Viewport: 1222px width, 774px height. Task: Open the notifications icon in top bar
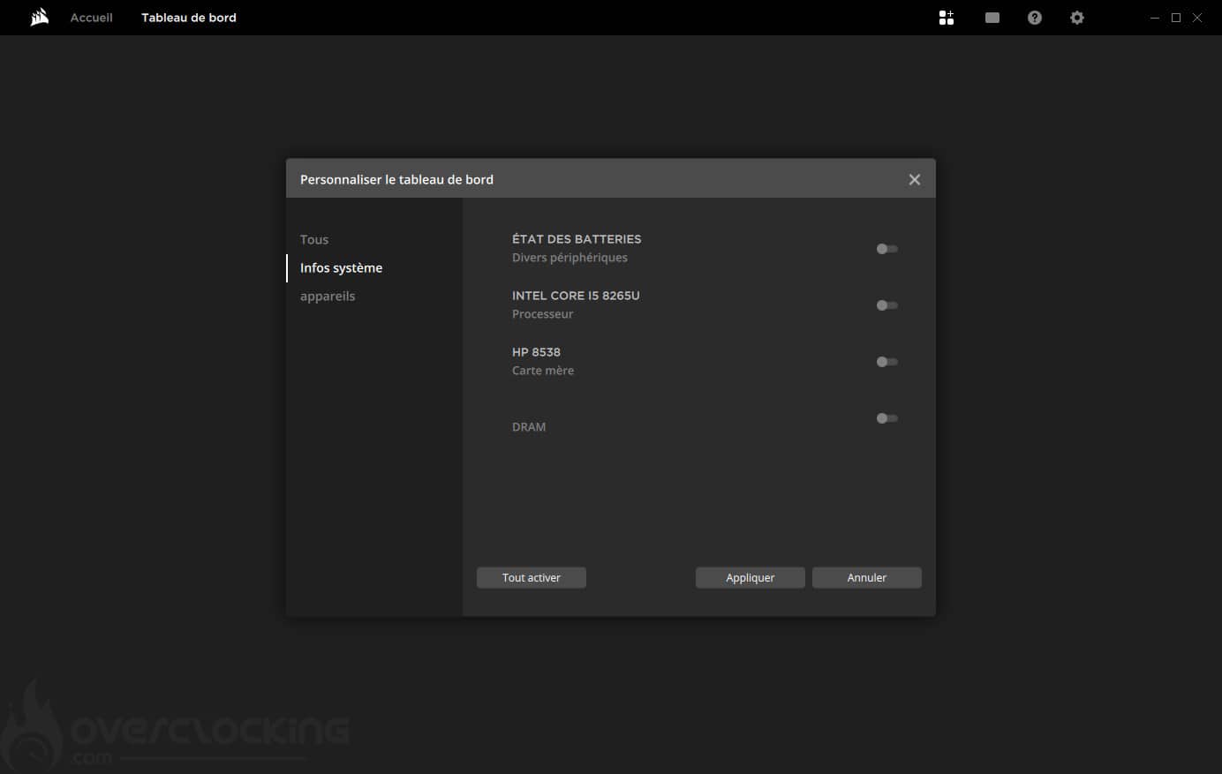pos(992,18)
